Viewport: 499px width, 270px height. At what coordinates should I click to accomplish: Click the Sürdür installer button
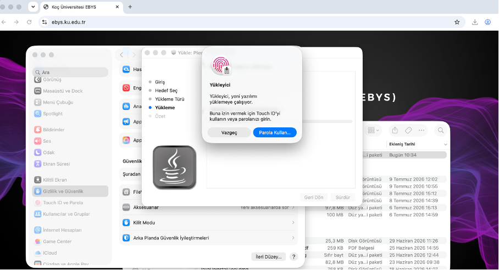pyautogui.click(x=343, y=197)
